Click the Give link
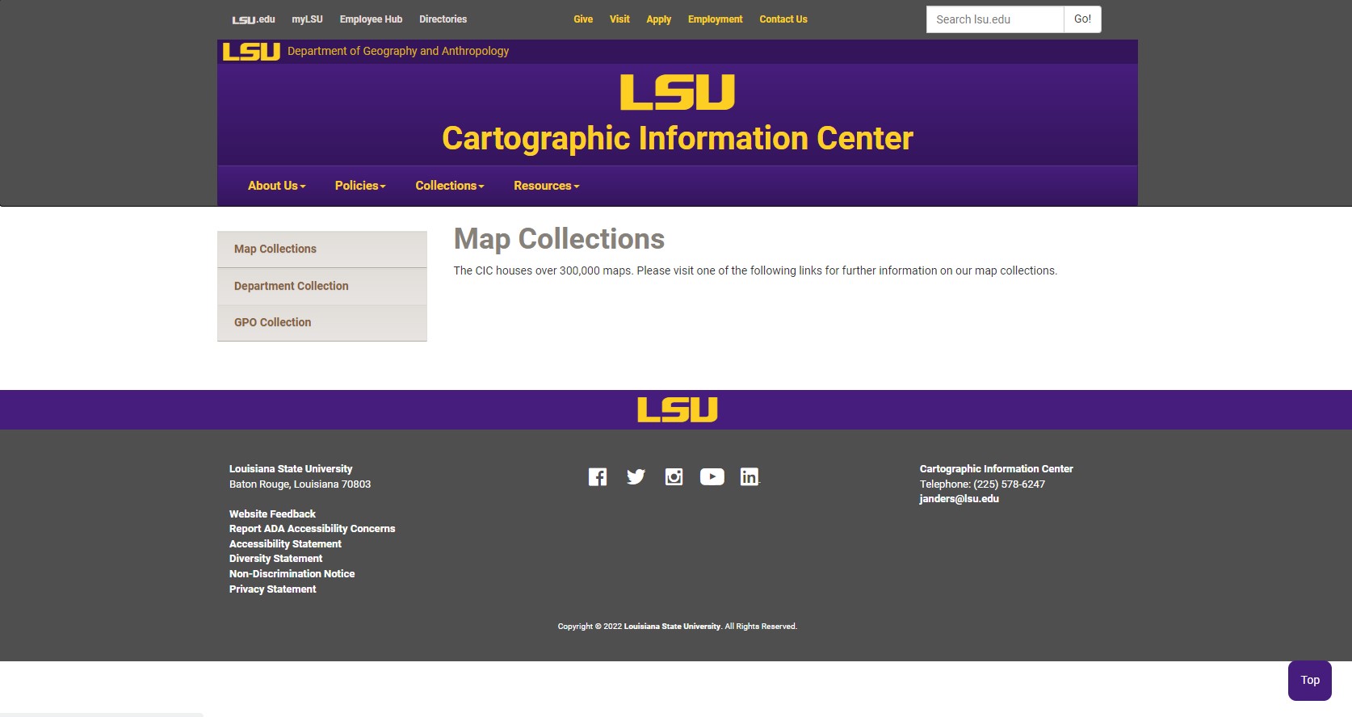 coord(583,19)
